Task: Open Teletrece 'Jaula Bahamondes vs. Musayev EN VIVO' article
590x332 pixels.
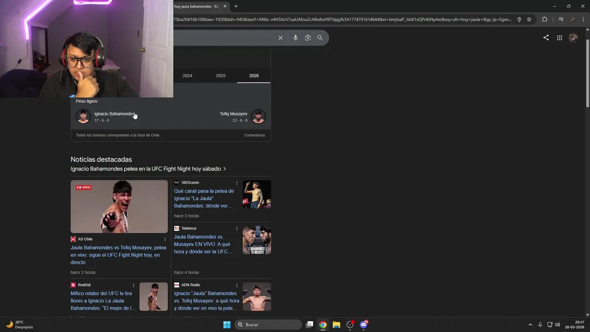Action: 203,244
